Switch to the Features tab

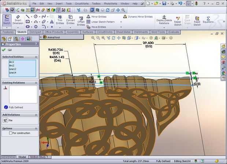tap(8, 32)
